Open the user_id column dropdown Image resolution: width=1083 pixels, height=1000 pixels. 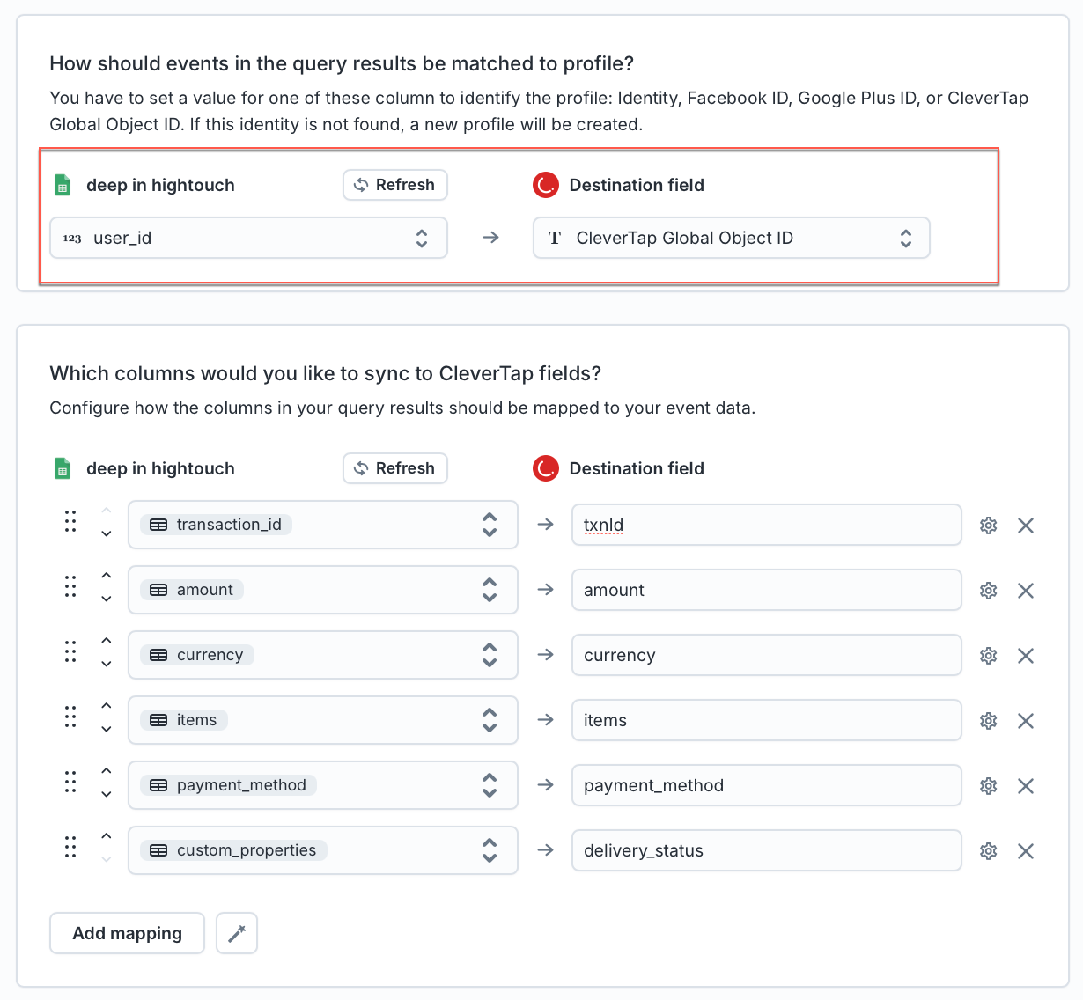pos(248,238)
